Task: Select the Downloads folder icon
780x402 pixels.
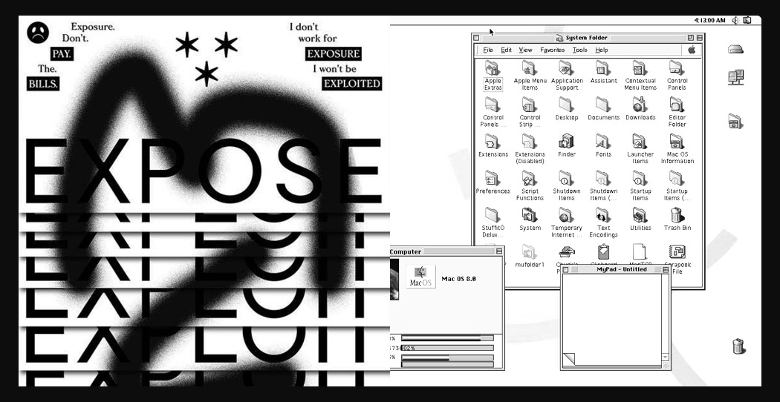Action: click(639, 105)
